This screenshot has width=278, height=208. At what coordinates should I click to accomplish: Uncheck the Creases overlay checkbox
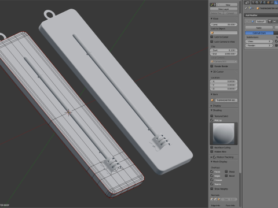tap(212, 180)
